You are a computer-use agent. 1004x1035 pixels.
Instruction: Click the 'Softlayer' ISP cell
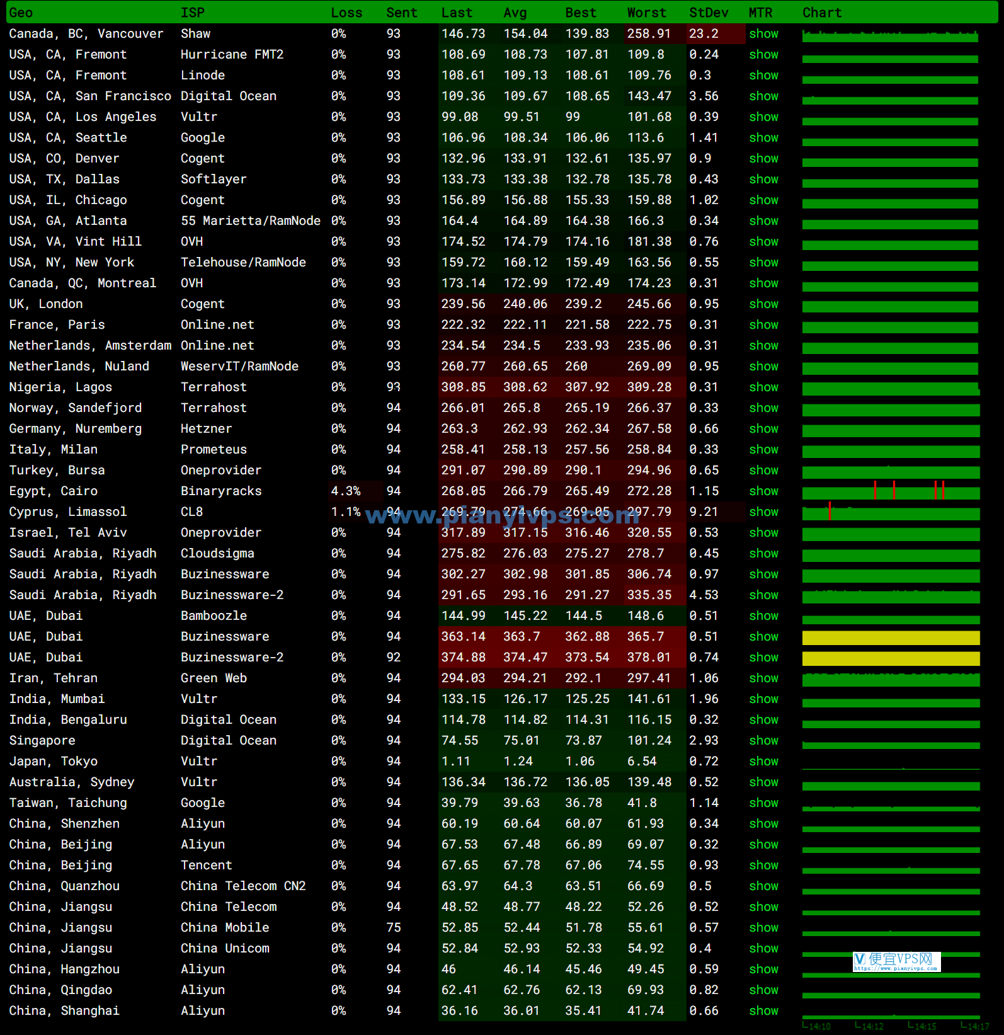214,180
